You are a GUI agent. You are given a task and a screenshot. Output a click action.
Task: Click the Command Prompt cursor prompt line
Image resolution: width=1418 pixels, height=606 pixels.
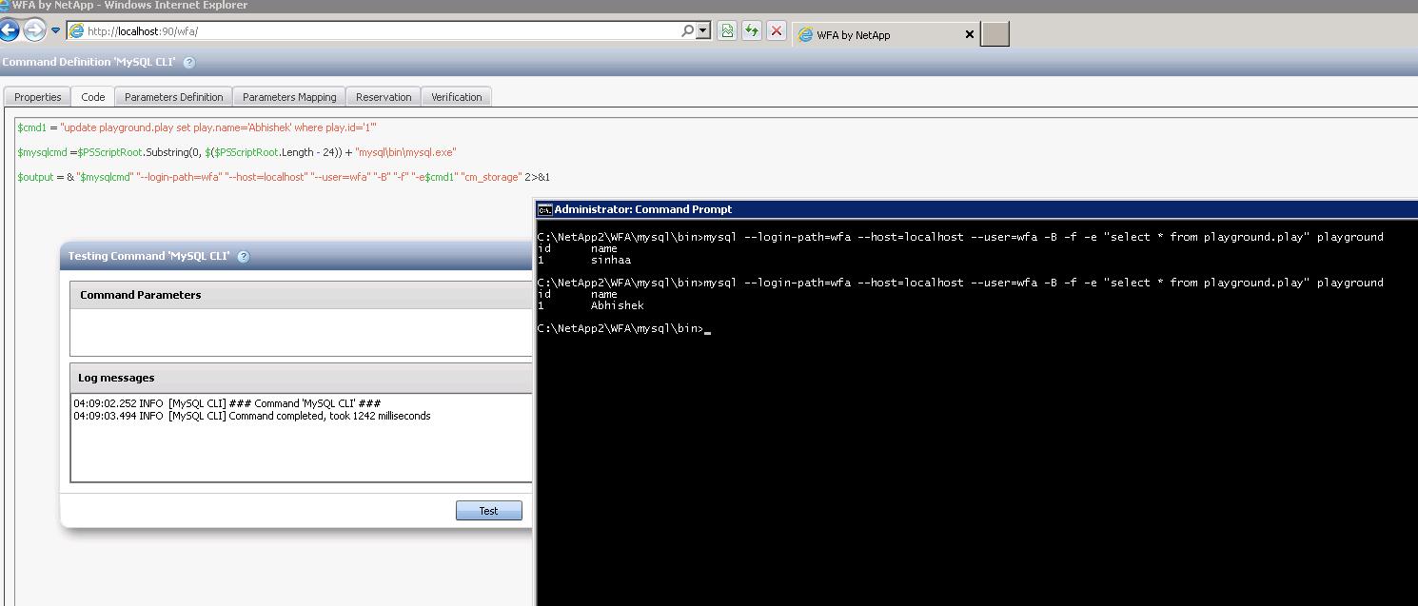pos(624,329)
